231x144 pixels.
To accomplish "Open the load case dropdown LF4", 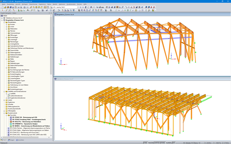I will click(78, 7).
